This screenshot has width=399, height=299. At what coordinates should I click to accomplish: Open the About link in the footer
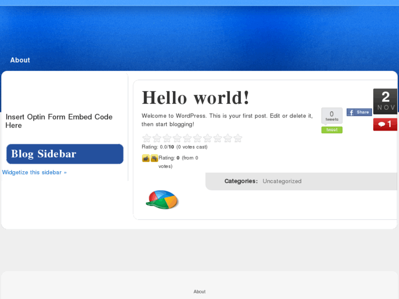[x=200, y=292]
